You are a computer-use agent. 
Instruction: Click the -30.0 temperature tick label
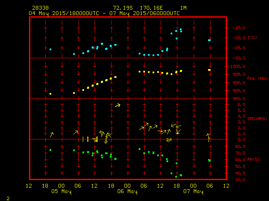(x=239, y=58)
